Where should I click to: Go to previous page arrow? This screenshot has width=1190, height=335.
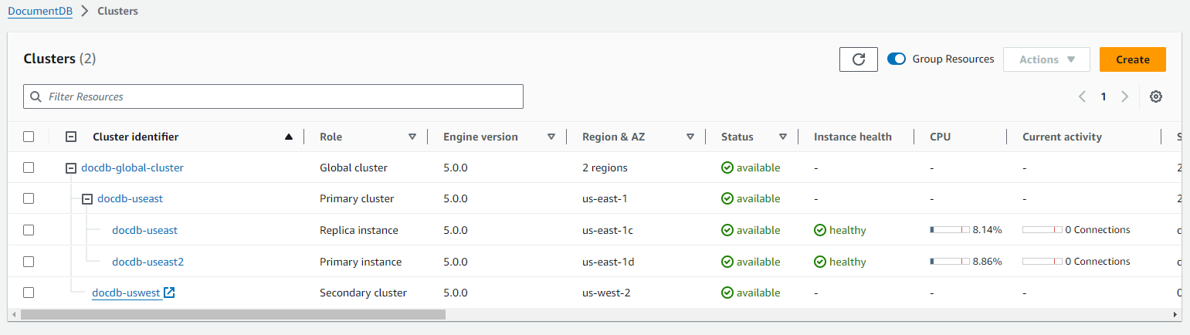tap(1083, 96)
